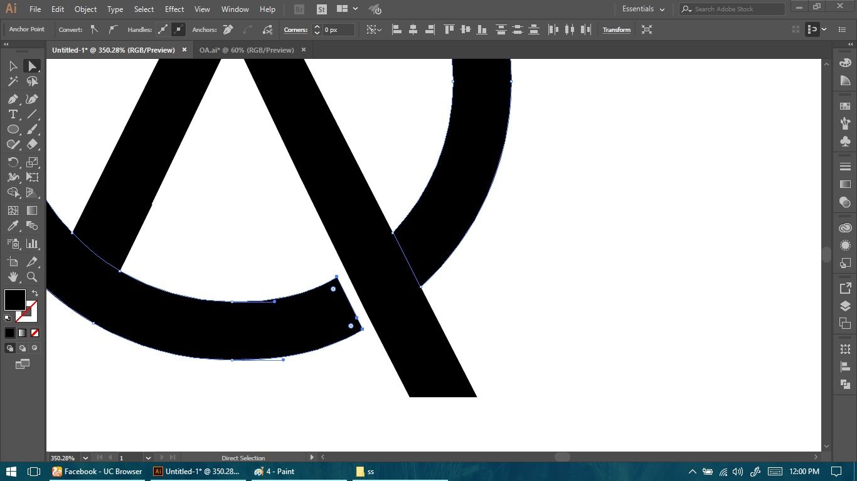
Task: Select the Paintbrush tool
Action: pos(32,130)
